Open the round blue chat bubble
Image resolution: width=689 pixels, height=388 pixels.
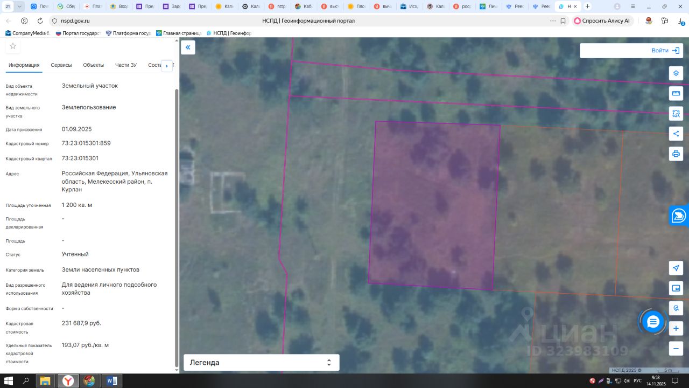(x=653, y=322)
